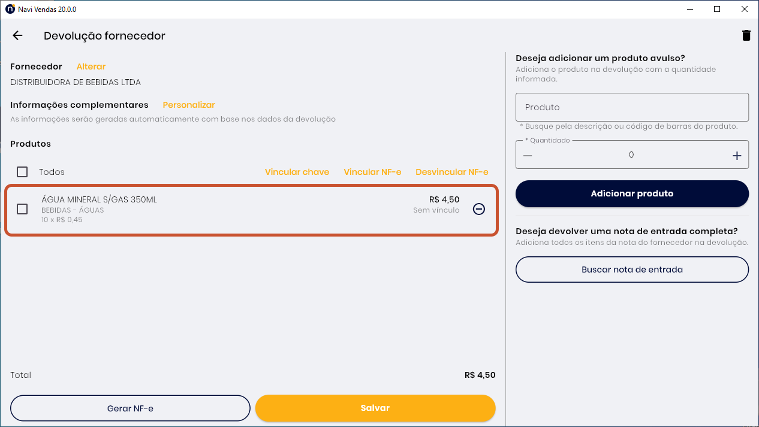Check the ÁGUA MINERAL S/GAS 350ML checkbox
This screenshot has width=759, height=427.
pyautogui.click(x=22, y=209)
